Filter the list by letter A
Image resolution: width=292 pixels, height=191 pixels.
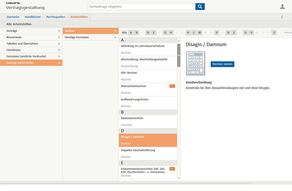pos(131,32)
